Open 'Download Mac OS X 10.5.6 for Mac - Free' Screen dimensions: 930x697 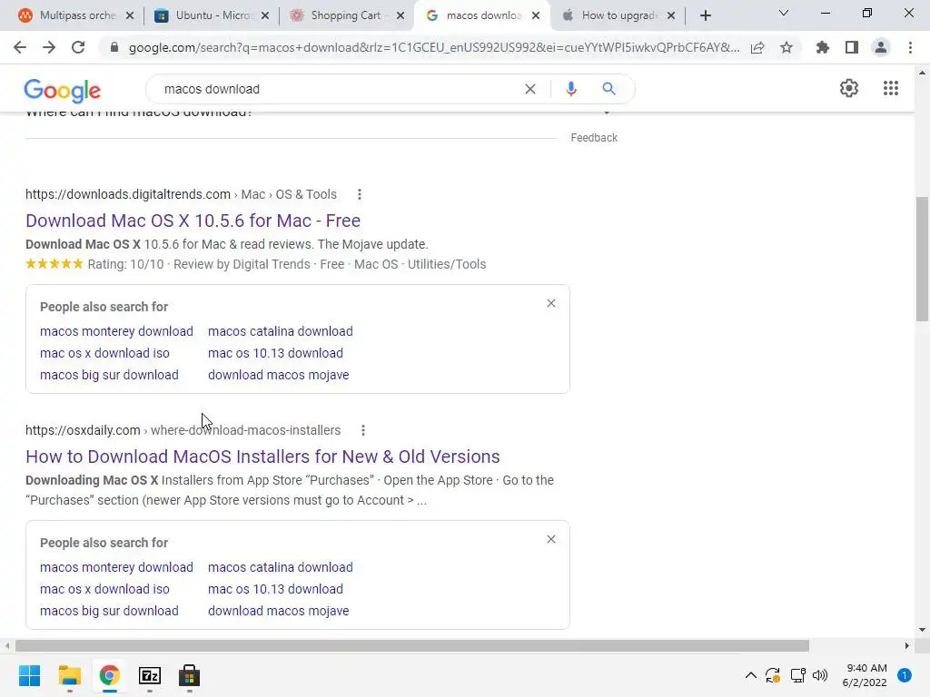(193, 221)
